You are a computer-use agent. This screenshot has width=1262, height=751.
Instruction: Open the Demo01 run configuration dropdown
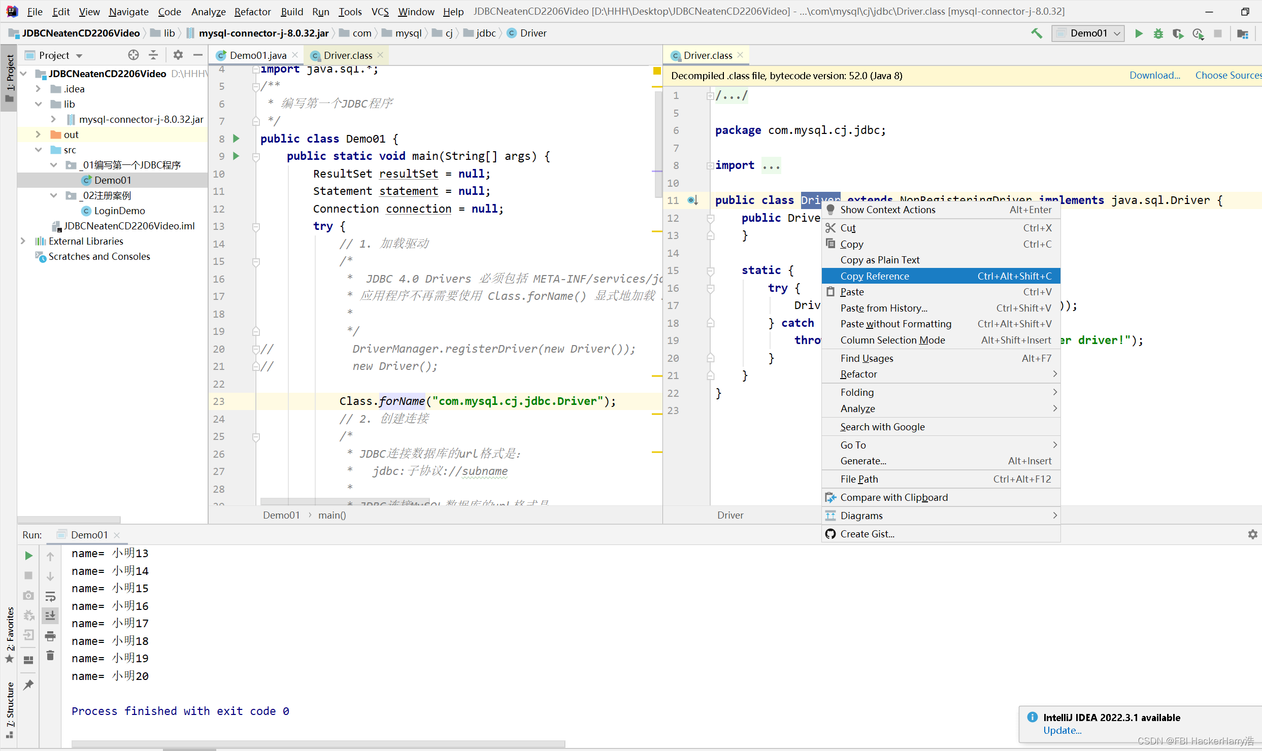point(1088,33)
